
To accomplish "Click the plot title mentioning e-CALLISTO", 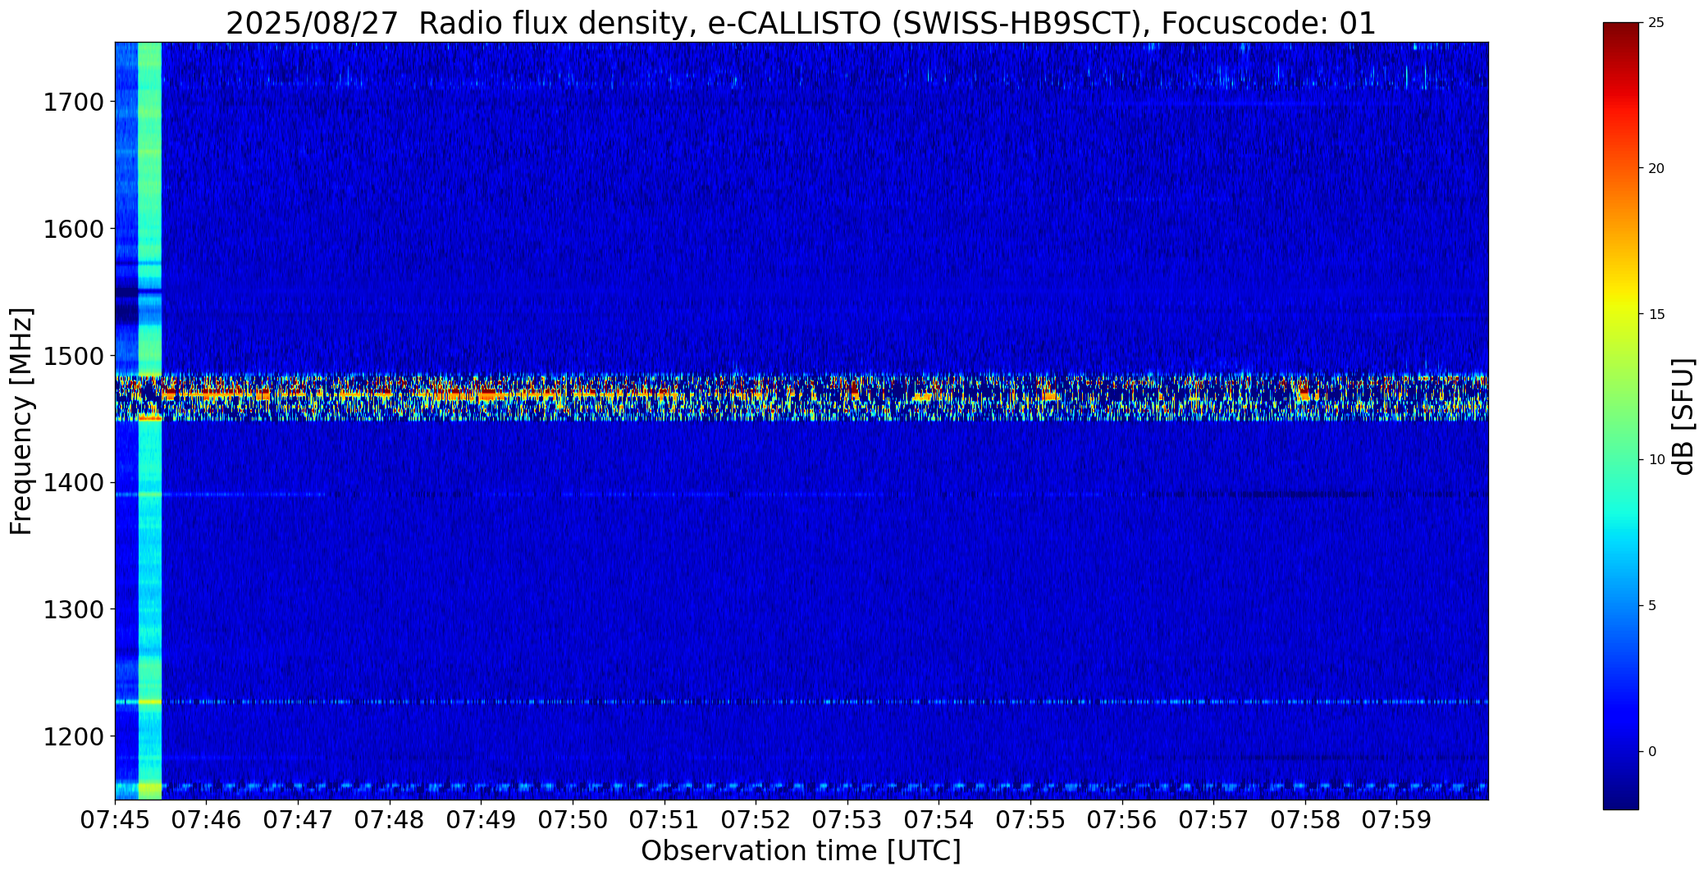I will [x=801, y=24].
